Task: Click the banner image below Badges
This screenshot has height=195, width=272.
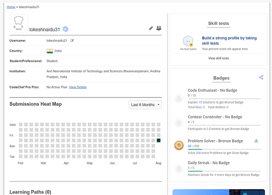Action: pyautogui.click(x=218, y=192)
